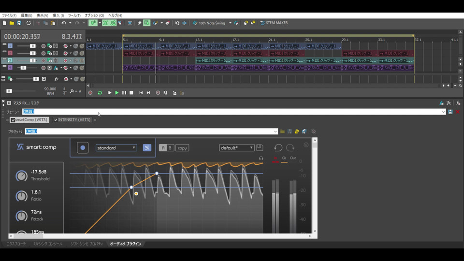Save the project with floppy icon

click(19, 23)
